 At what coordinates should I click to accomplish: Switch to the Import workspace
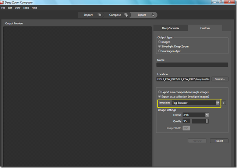[91, 15]
